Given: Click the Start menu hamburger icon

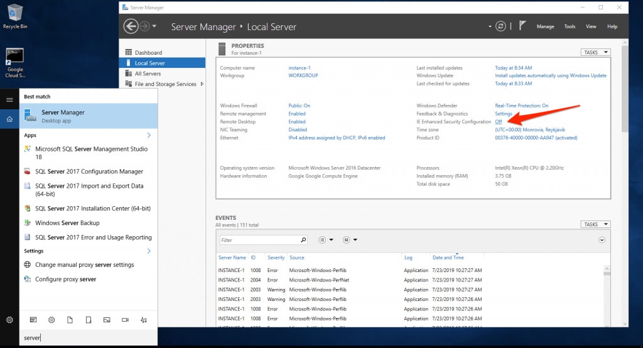Looking at the screenshot, I should tap(9, 100).
